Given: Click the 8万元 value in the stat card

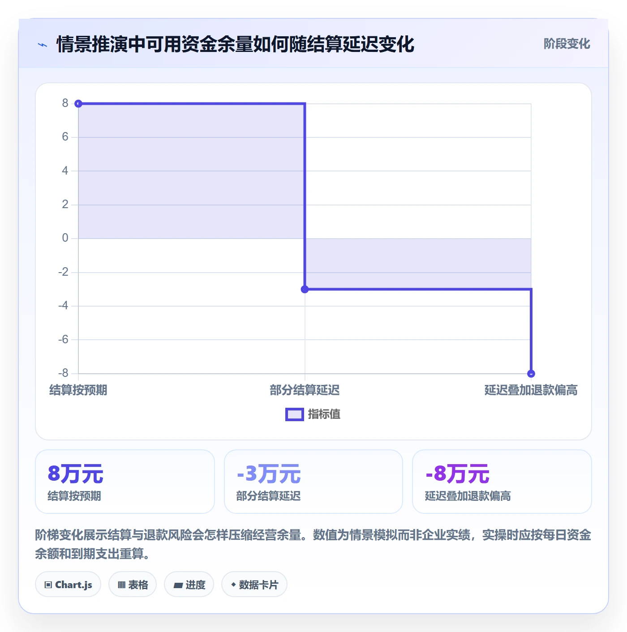Looking at the screenshot, I should click(x=76, y=474).
